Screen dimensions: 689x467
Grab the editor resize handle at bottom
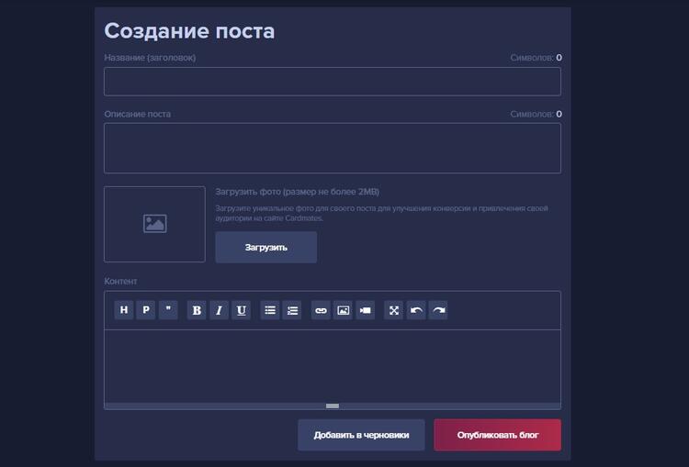point(332,406)
